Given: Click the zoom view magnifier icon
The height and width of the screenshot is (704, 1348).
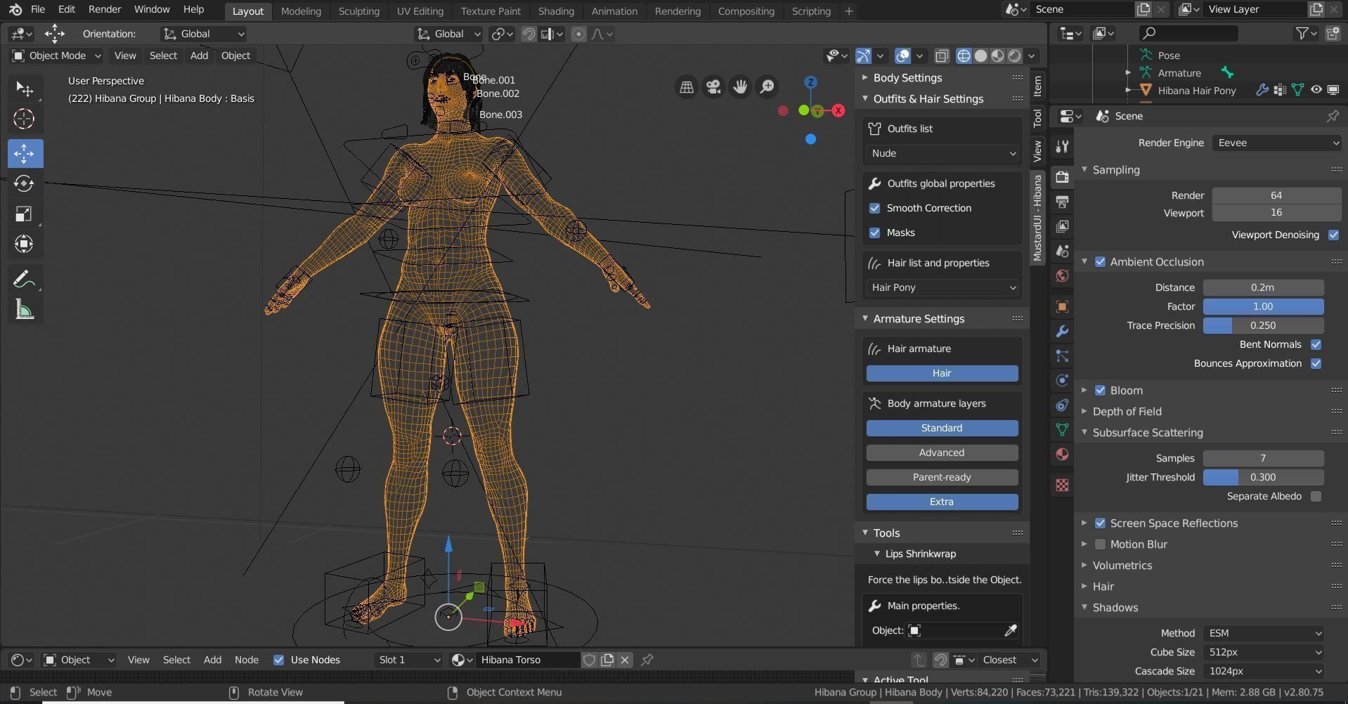Looking at the screenshot, I should (x=767, y=86).
